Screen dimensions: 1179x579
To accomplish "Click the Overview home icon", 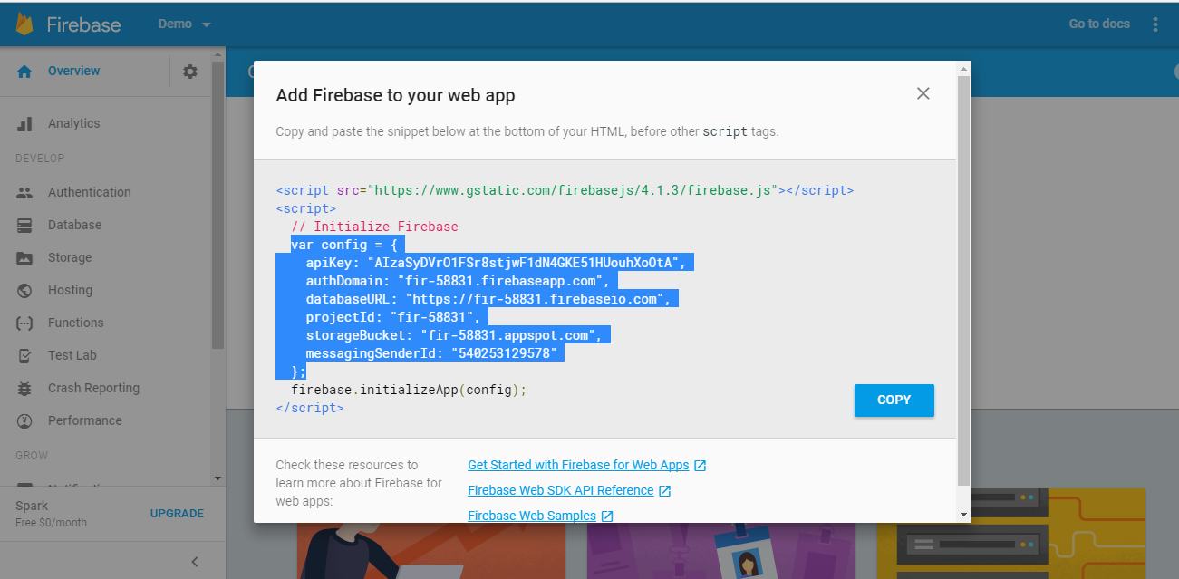I will point(24,72).
